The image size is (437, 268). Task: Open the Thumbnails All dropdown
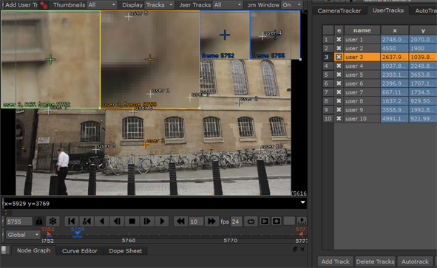[102, 4]
